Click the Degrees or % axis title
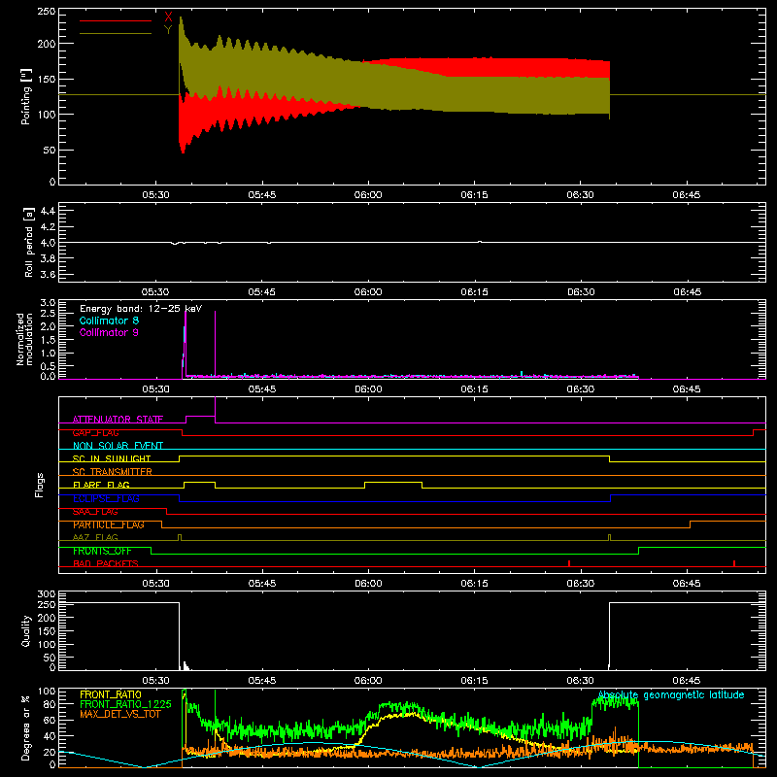 click(26, 727)
